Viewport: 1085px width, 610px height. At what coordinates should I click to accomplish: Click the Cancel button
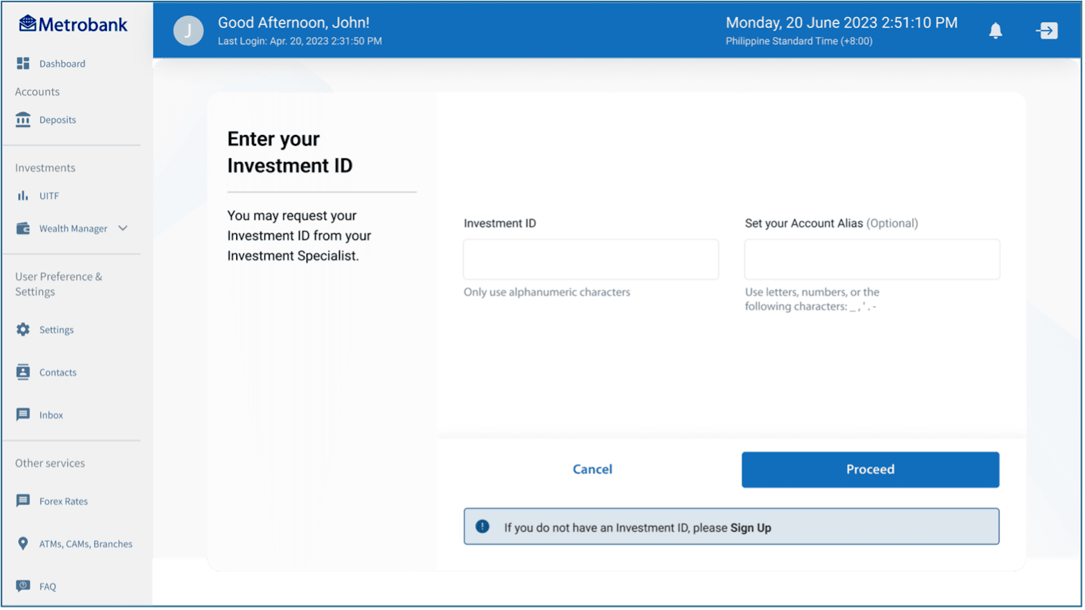coord(592,469)
